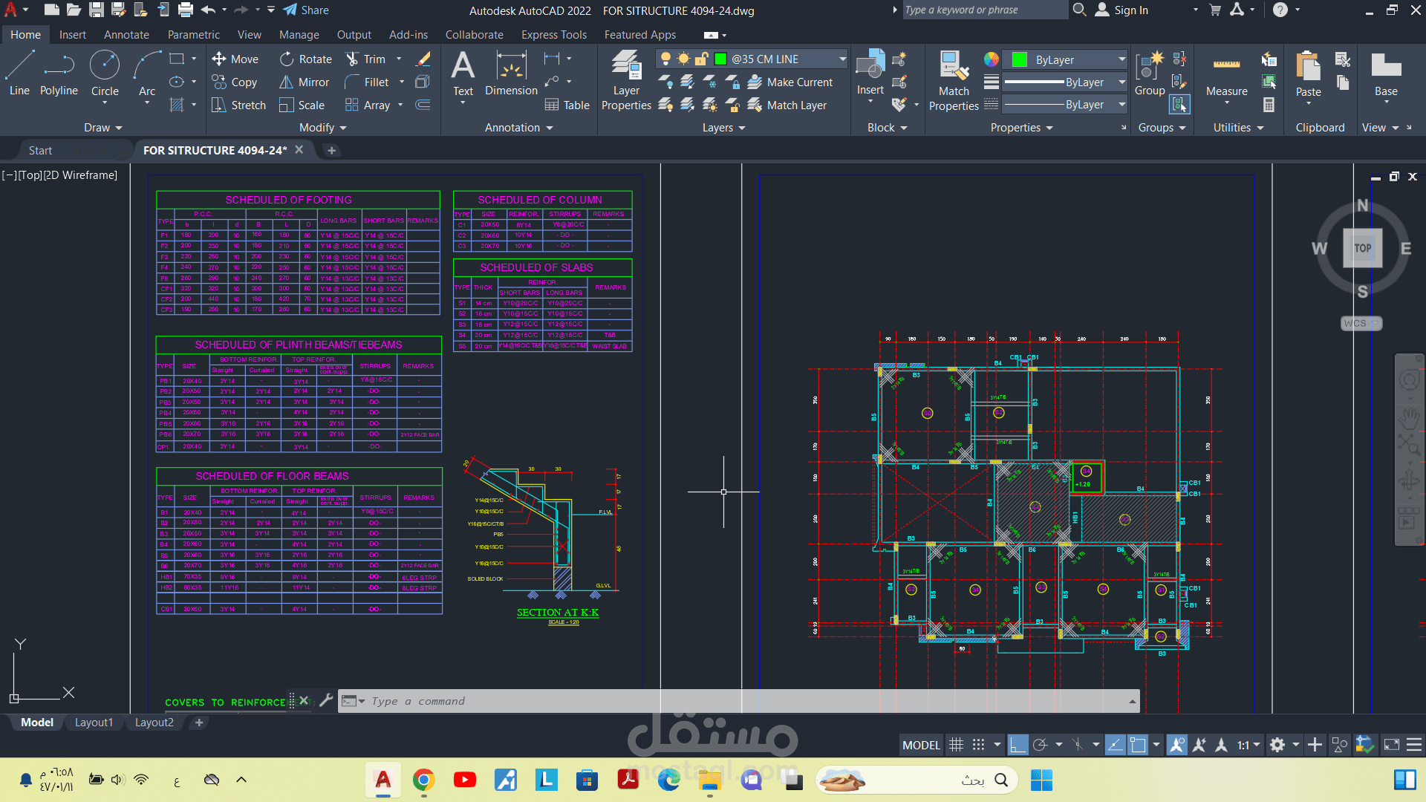1426x802 pixels.
Task: Click the Array tool
Action: pyautogui.click(x=368, y=105)
